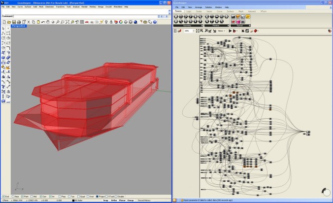Select the pointer tool in left toolbox
This screenshot has width=333, height=203.
pyautogui.click(x=3, y=29)
